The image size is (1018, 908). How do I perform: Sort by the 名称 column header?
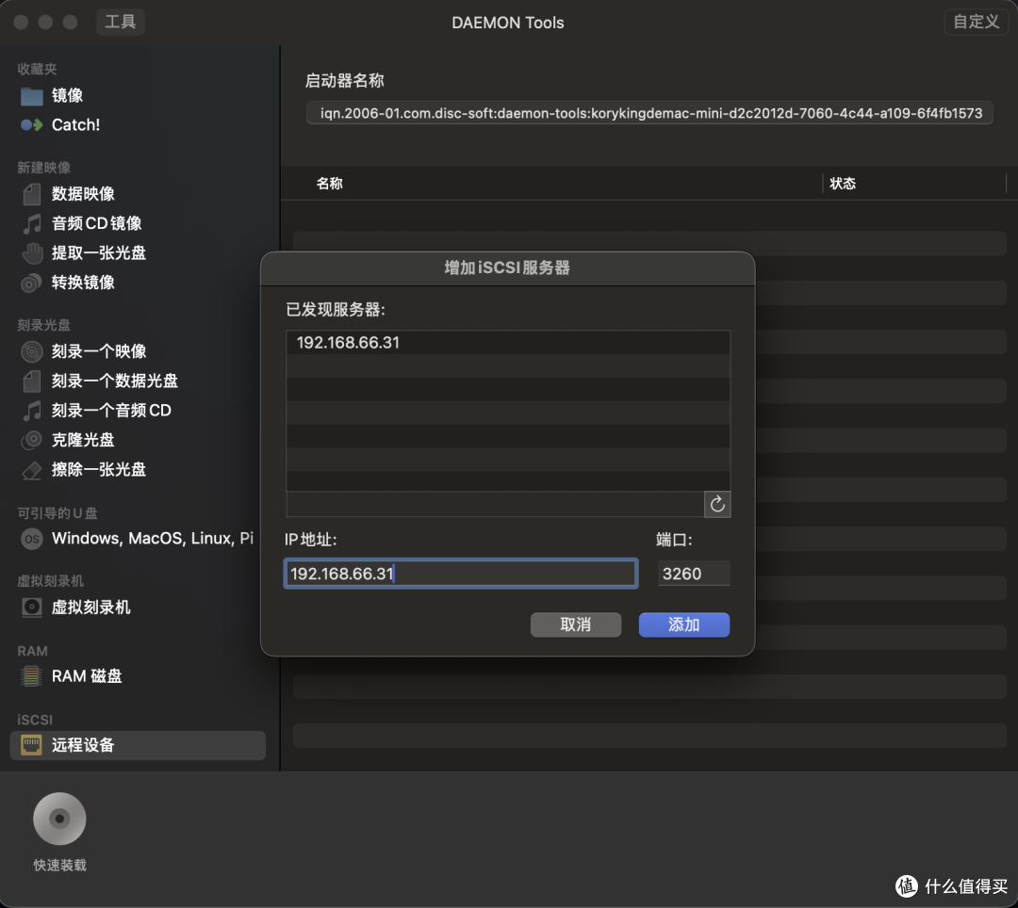[x=329, y=184]
